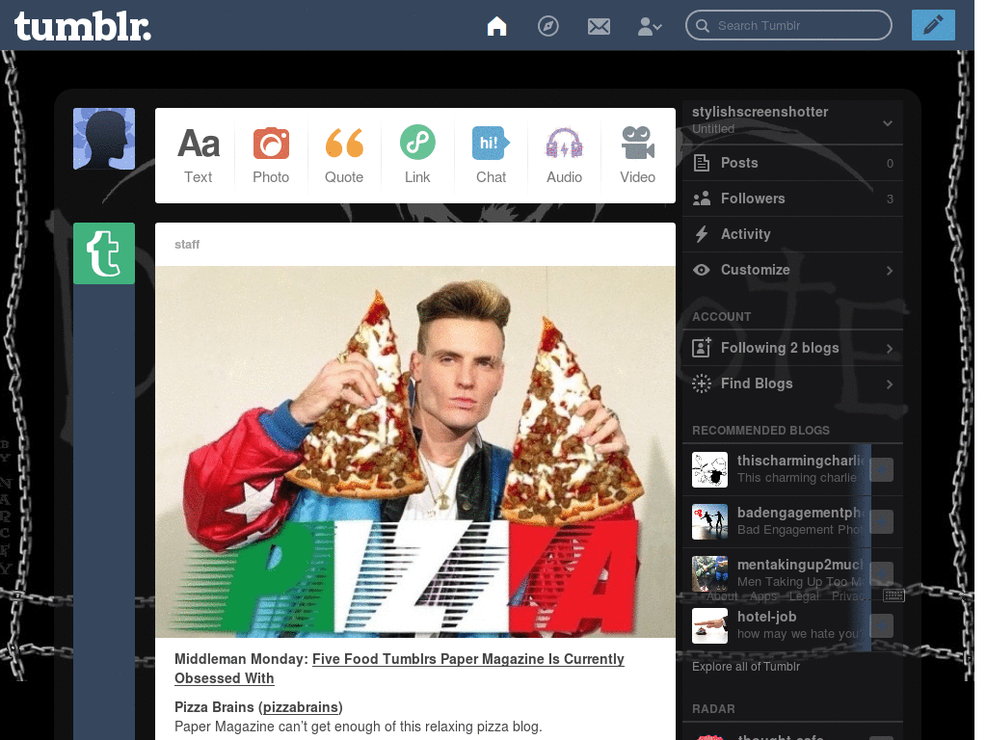
Task: Expand the Find Blogs chevron
Action: pyautogui.click(x=890, y=384)
